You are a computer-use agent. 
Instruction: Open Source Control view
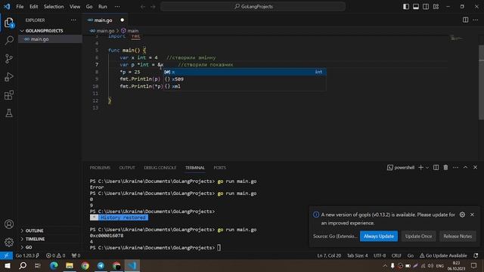tap(9, 59)
